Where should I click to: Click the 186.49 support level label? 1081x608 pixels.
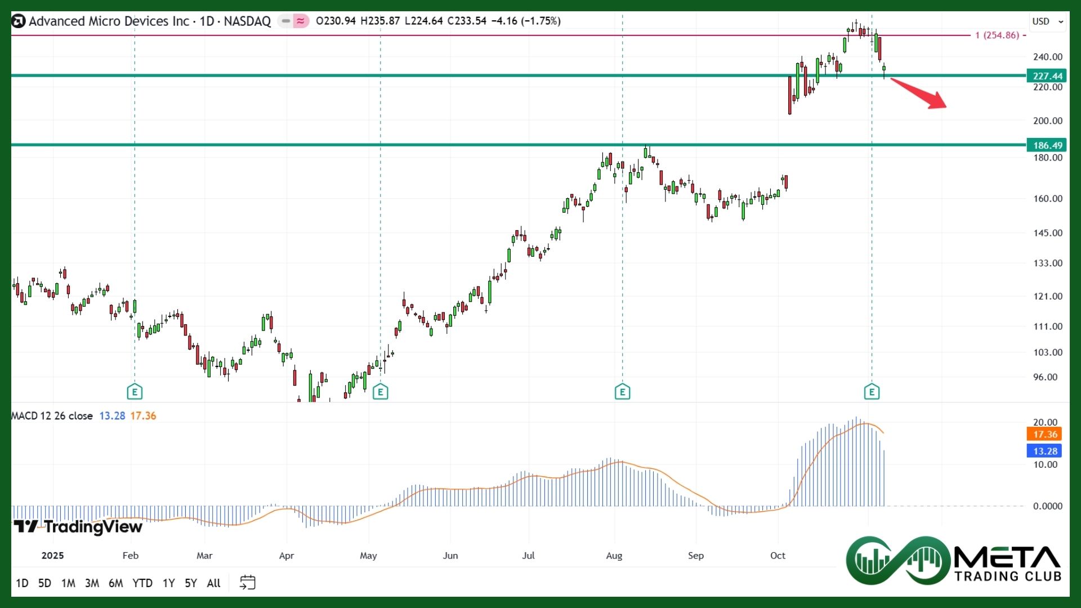[x=1047, y=145]
